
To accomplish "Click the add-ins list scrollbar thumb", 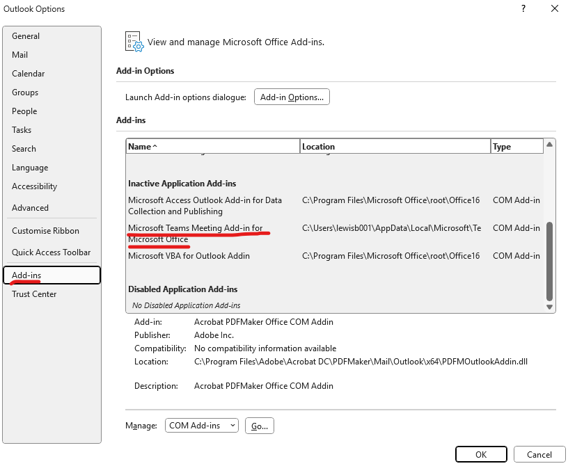I will click(x=549, y=262).
